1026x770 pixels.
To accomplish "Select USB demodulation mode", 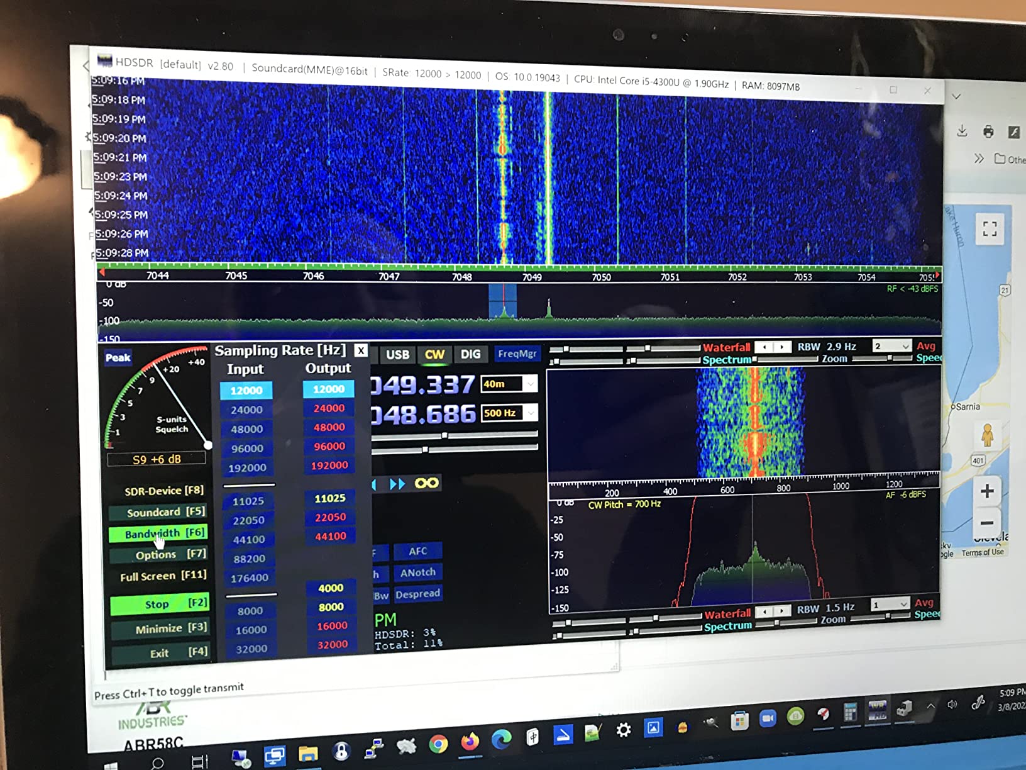I will click(397, 354).
